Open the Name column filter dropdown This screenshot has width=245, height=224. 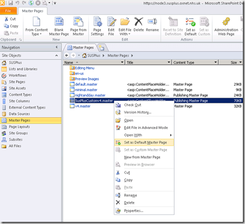(x=122, y=62)
